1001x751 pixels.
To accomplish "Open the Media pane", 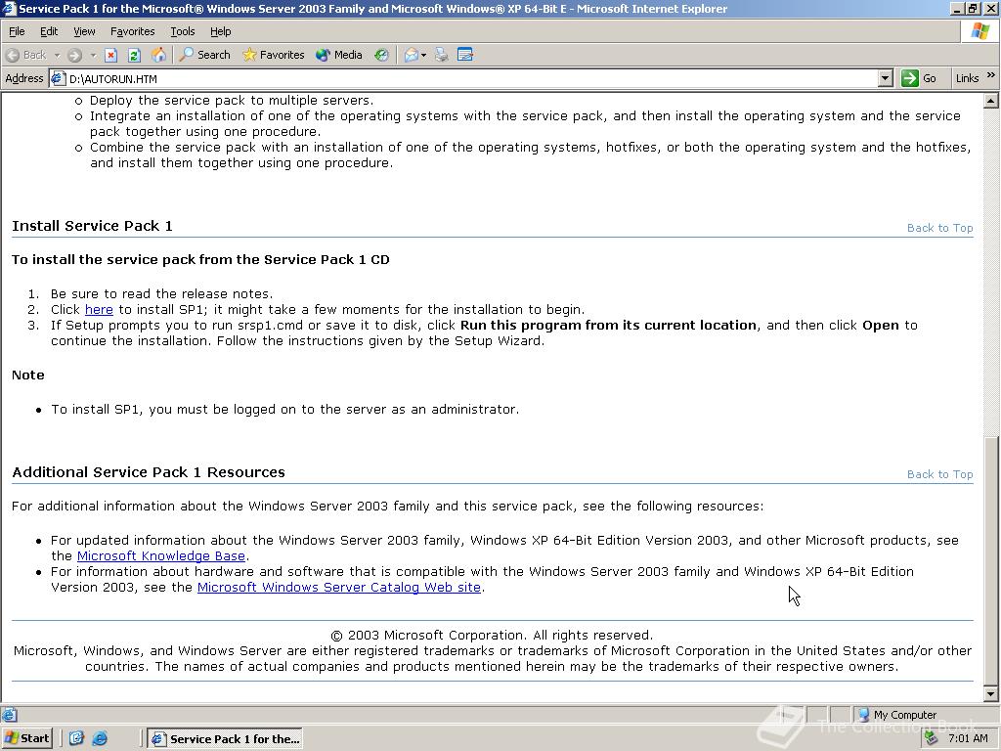I will click(x=339, y=55).
